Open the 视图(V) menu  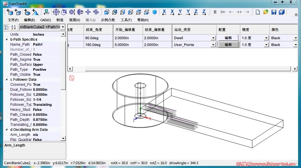[x=75, y=20]
